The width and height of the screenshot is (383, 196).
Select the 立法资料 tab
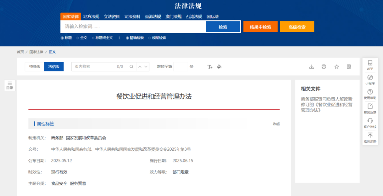pyautogui.click(x=112, y=17)
